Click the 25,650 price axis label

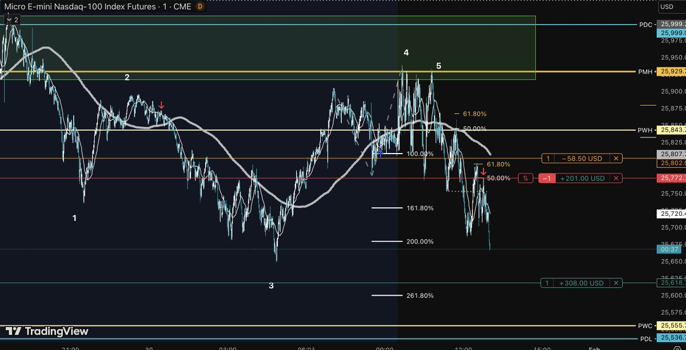pyautogui.click(x=673, y=262)
